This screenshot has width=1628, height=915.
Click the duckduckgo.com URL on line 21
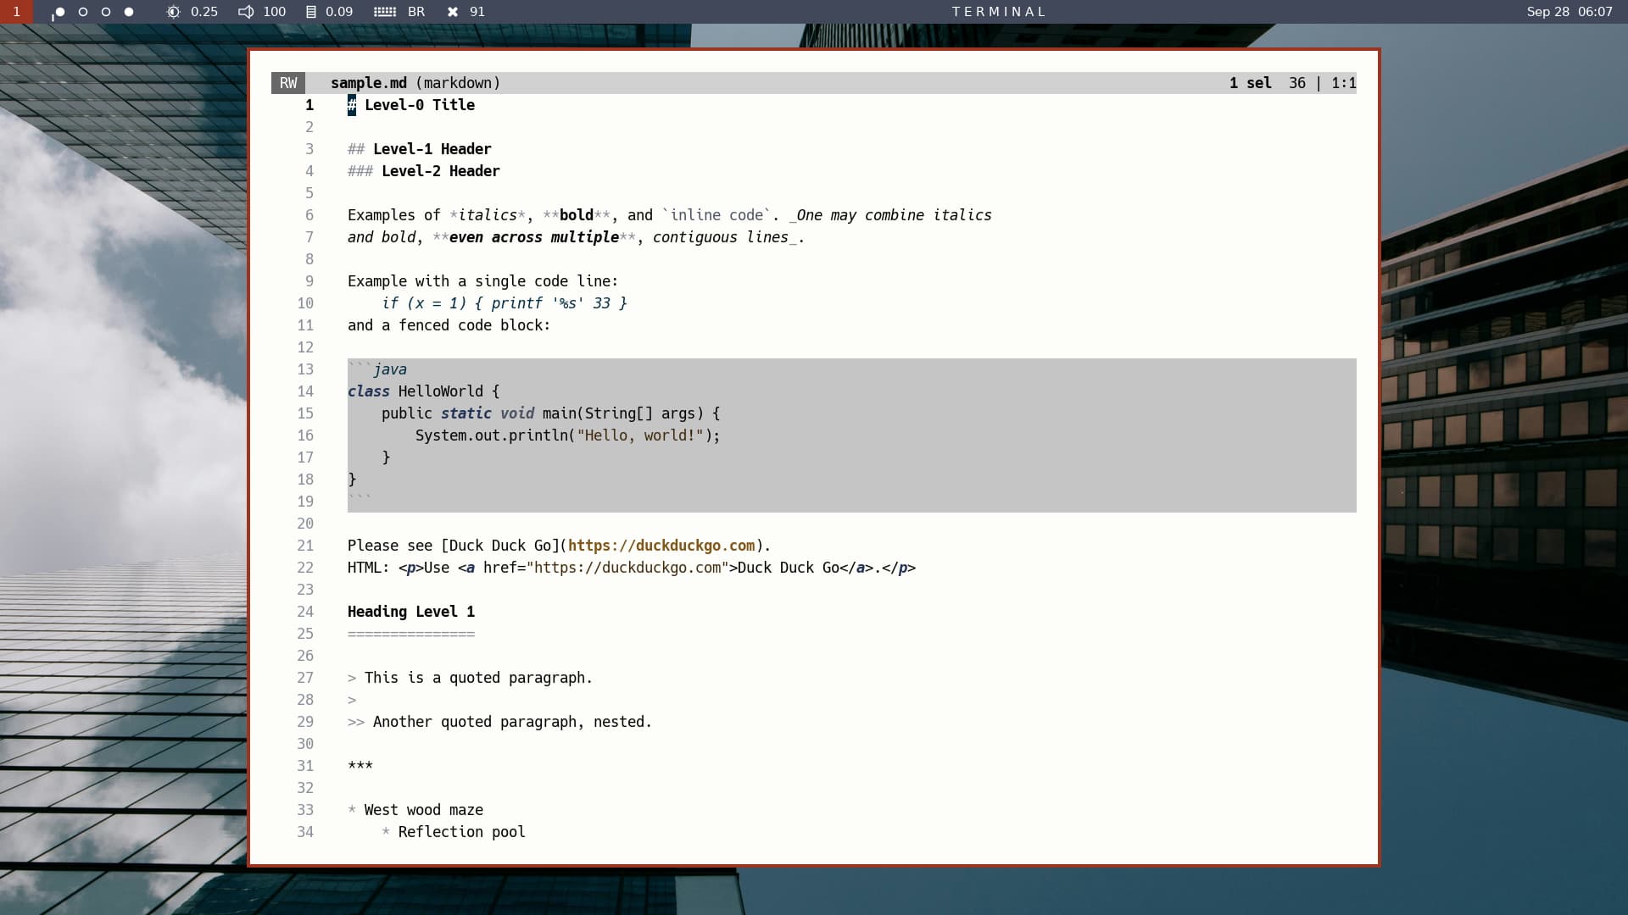661,546
